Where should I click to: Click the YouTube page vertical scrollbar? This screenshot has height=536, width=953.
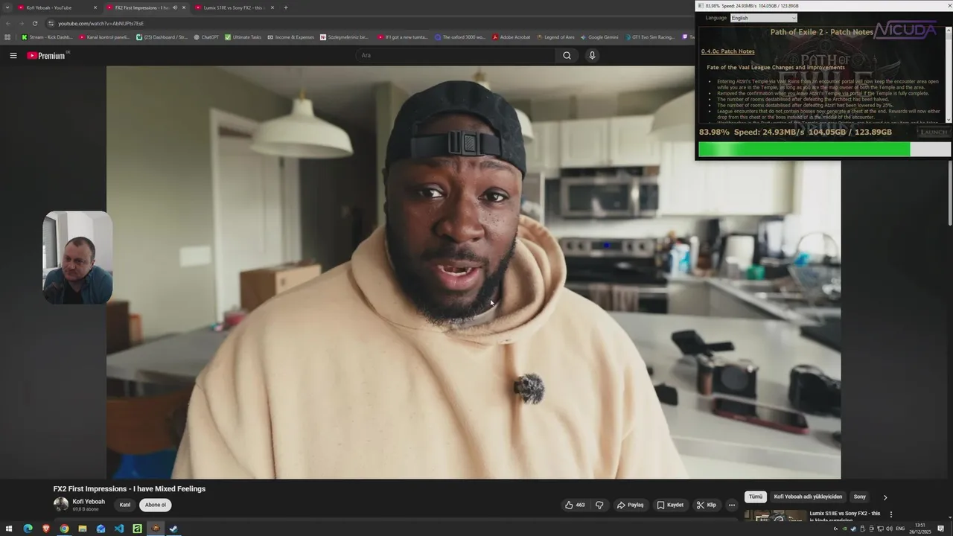pyautogui.click(x=949, y=194)
